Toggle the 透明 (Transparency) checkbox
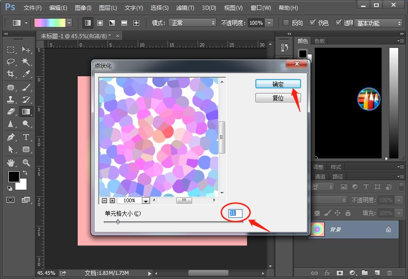 339,23
